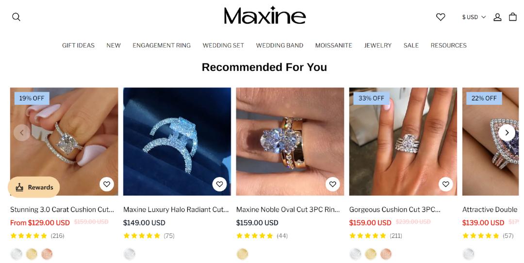Toggle wishlist heart on Maxine Luxury Halo ring

[x=220, y=184]
